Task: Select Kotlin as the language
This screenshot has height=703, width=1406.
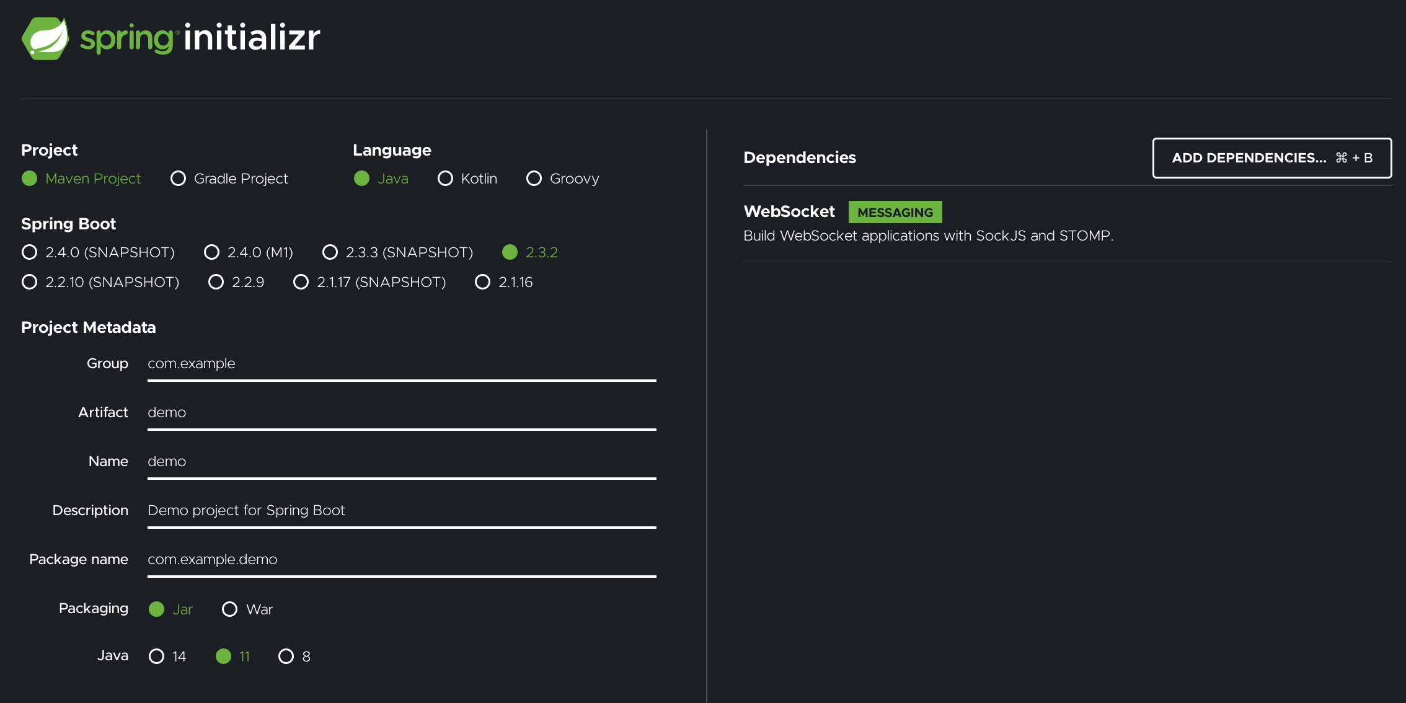Action: (x=445, y=179)
